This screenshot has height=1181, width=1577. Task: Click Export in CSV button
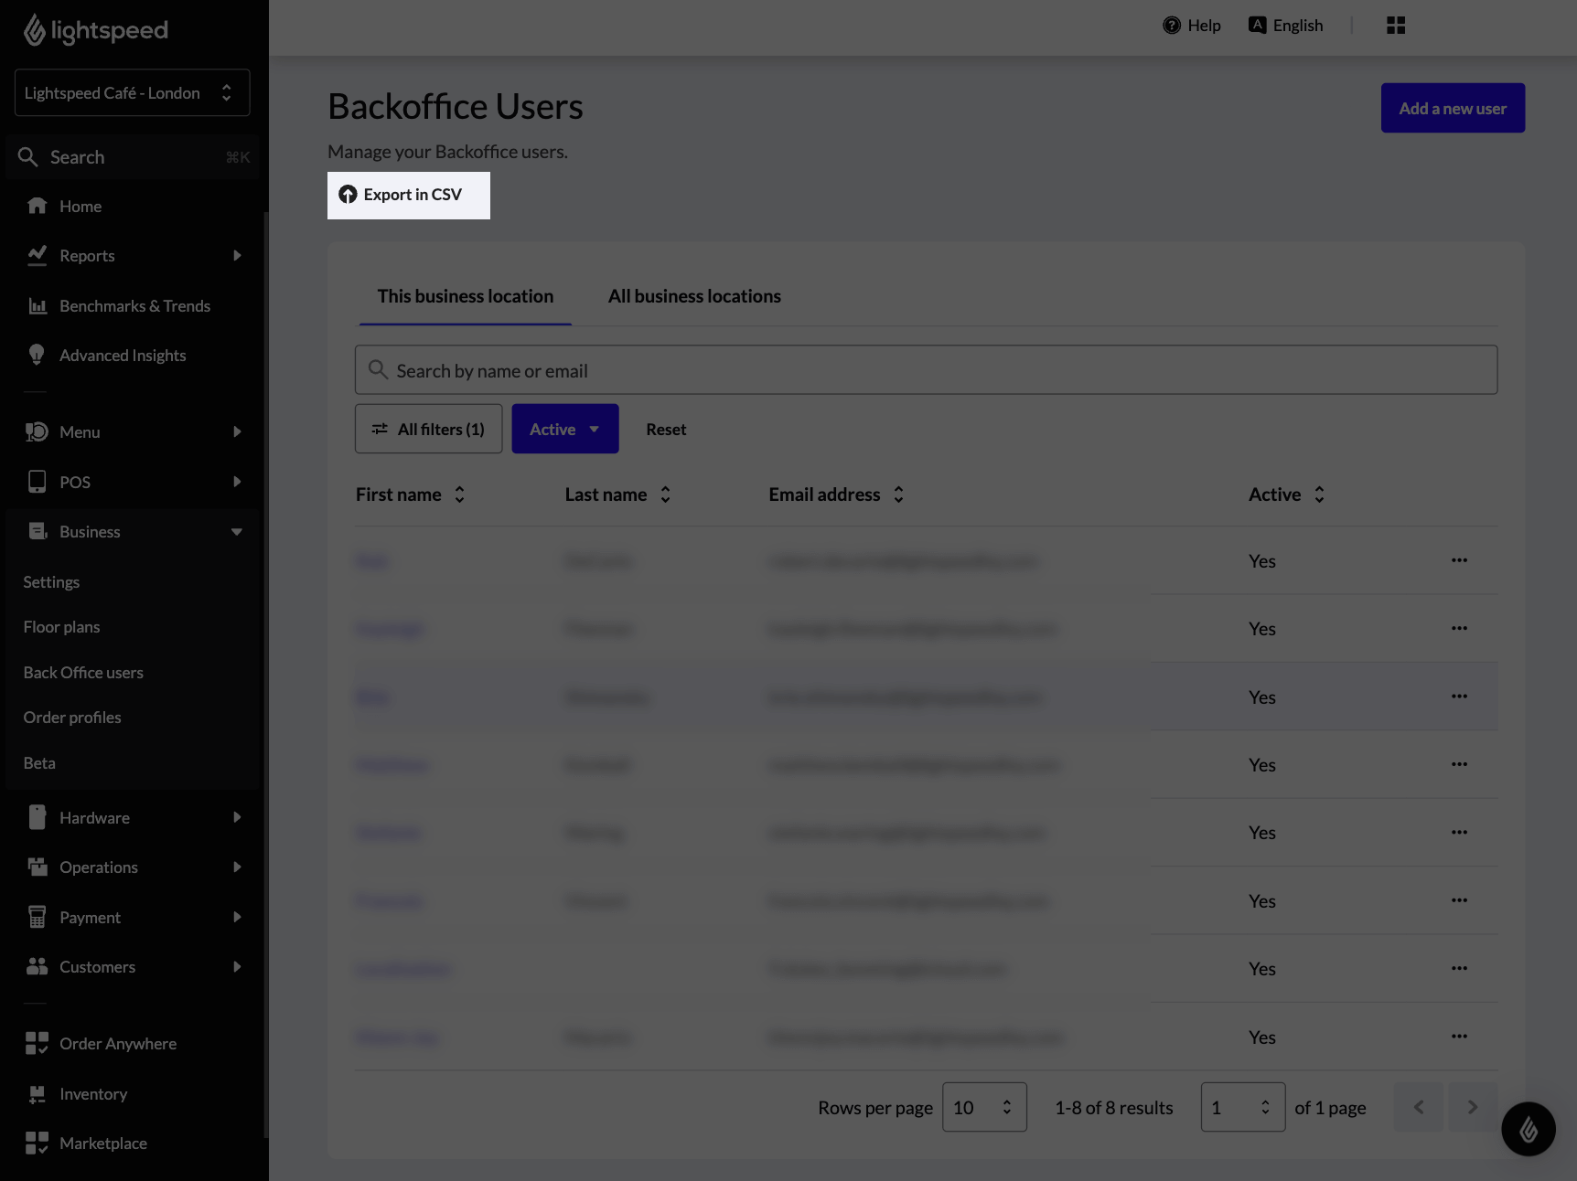(409, 195)
